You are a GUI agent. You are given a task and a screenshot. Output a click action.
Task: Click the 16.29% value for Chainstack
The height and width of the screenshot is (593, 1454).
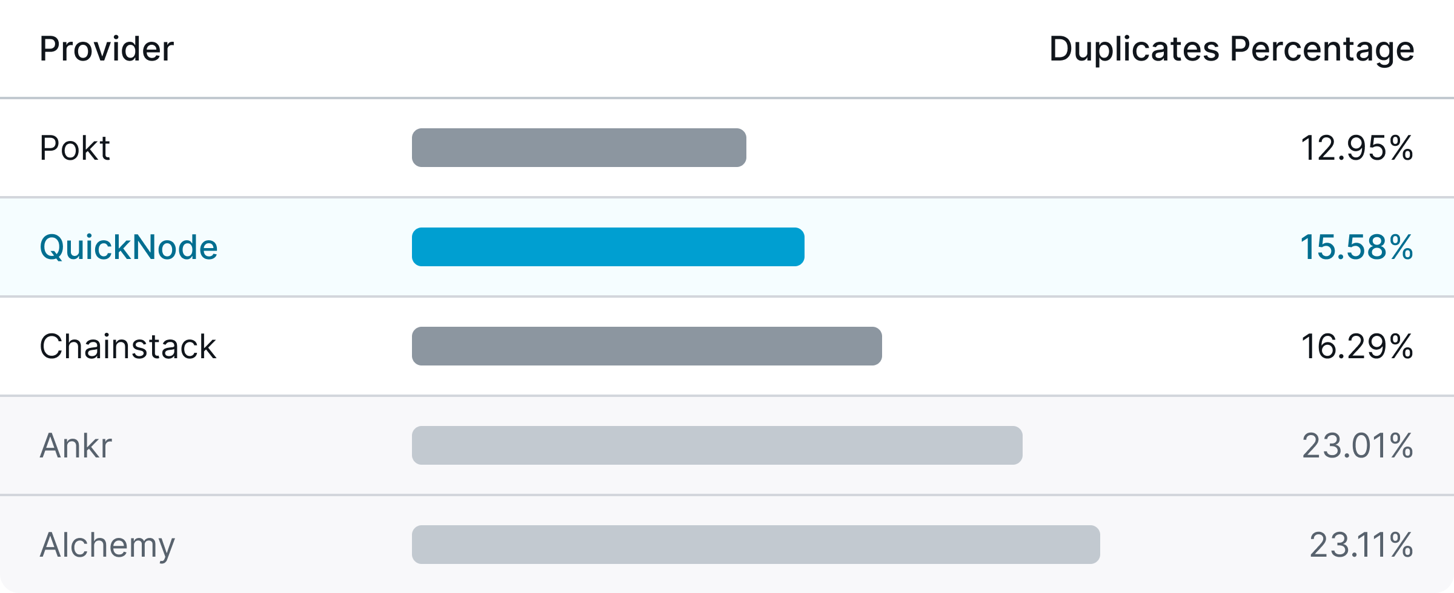(1357, 346)
